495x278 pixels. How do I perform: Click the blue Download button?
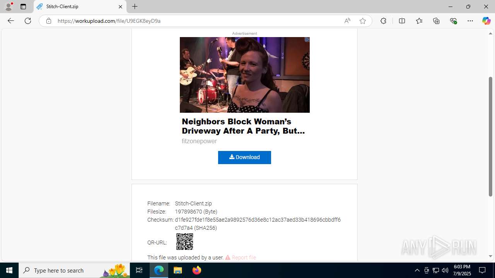pos(244,158)
